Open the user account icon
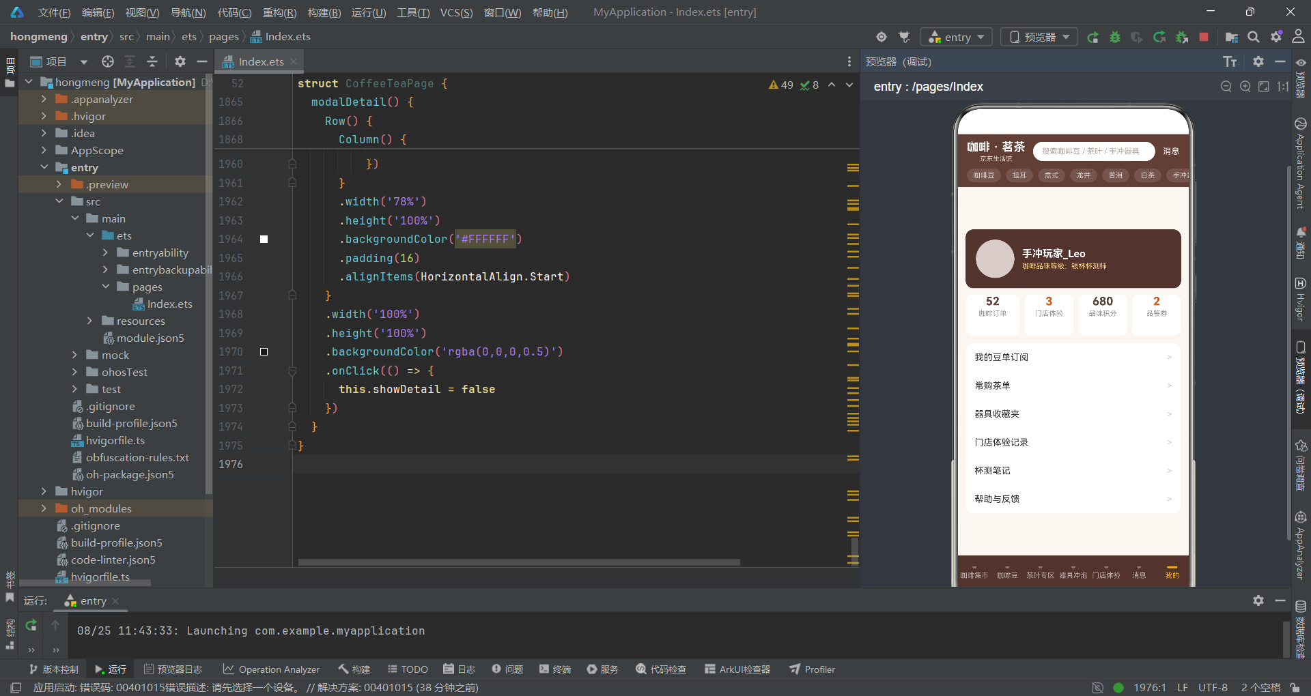Screen dimensions: 1311x696 pos(1298,37)
